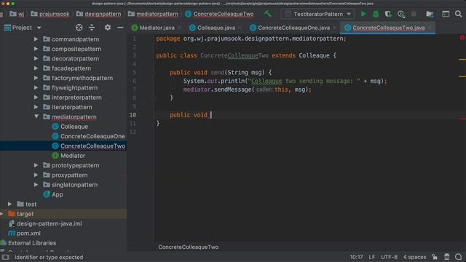The image size is (466, 262).
Task: Open pom.xml in project tree
Action: point(28,233)
